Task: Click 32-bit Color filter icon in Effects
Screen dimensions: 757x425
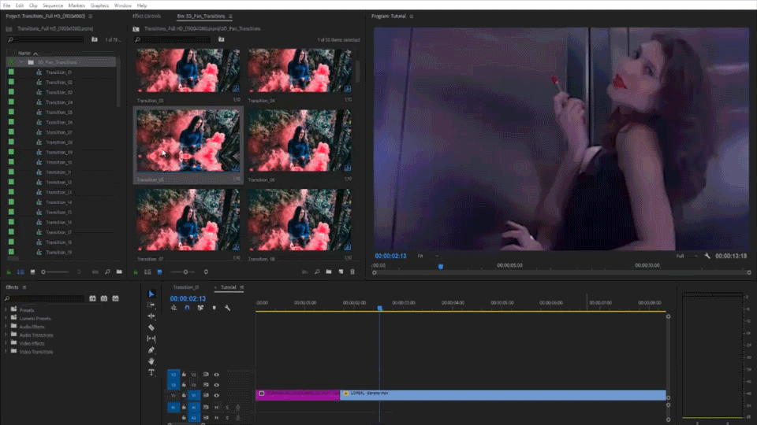Action: pos(104,299)
